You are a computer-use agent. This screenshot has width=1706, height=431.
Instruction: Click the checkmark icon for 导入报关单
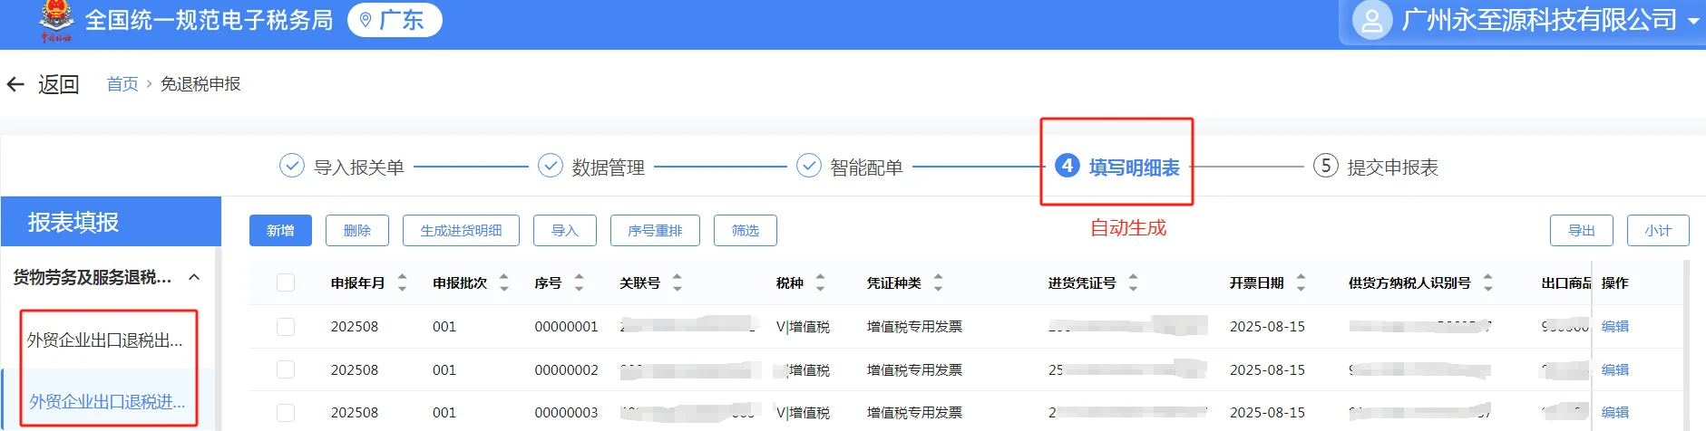click(x=291, y=167)
